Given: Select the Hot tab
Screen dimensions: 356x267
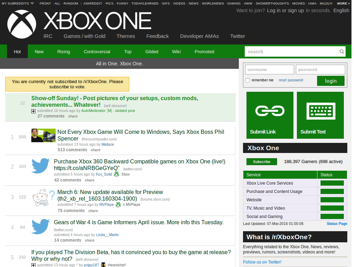Looking at the screenshot, I should point(17,51).
